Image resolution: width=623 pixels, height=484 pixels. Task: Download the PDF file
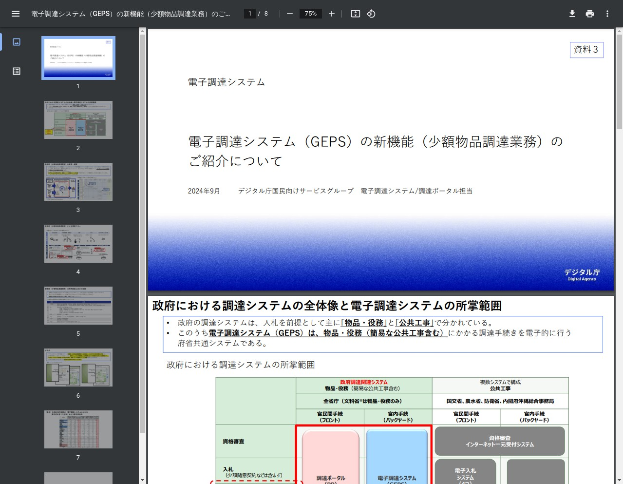click(572, 14)
